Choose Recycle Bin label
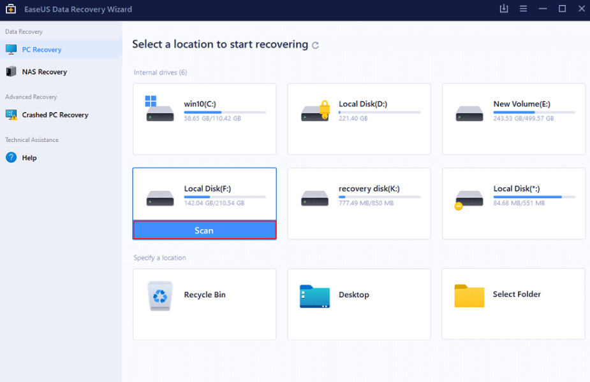Viewport: 590px width, 382px height. pos(205,295)
